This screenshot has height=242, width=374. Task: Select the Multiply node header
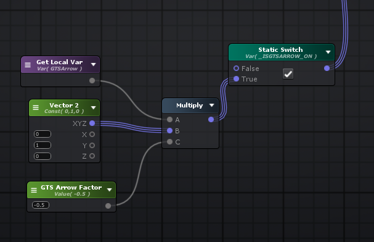190,106
